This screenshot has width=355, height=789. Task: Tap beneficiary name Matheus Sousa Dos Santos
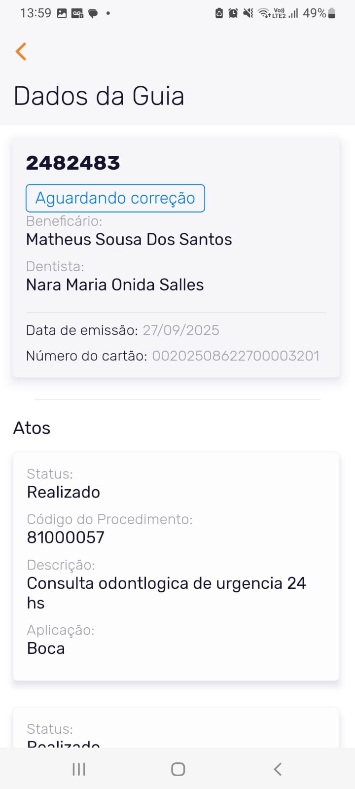coord(129,240)
